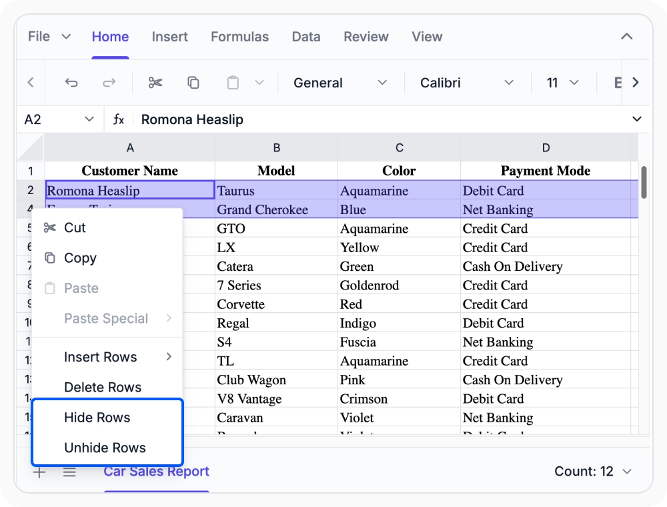667x507 pixels.
Task: Open paste options dropdown arrow in toolbar
Action: (x=259, y=83)
